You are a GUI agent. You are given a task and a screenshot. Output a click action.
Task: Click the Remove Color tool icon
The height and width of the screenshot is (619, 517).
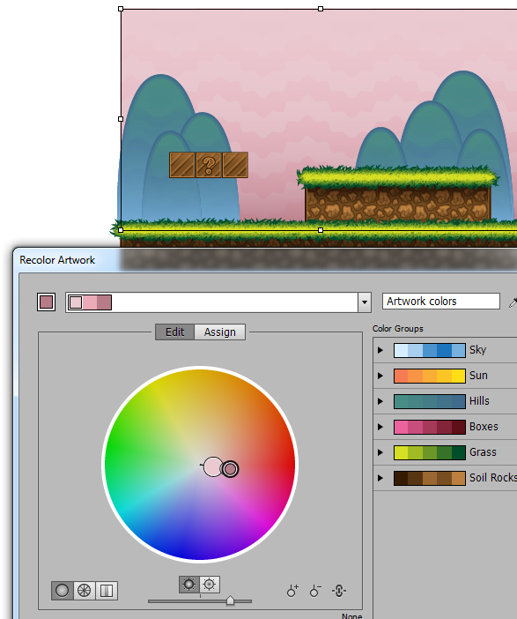(x=315, y=591)
